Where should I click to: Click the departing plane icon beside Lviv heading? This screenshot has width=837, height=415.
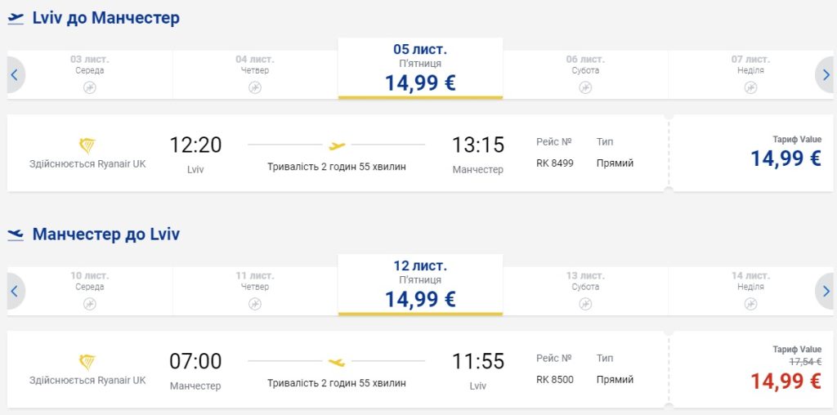click(x=16, y=18)
